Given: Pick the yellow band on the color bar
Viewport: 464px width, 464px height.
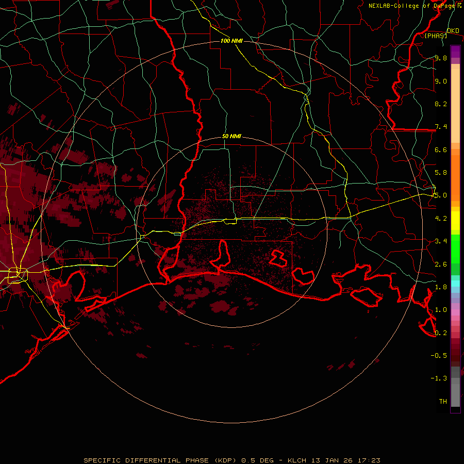Looking at the screenshot, I should pyautogui.click(x=455, y=221).
